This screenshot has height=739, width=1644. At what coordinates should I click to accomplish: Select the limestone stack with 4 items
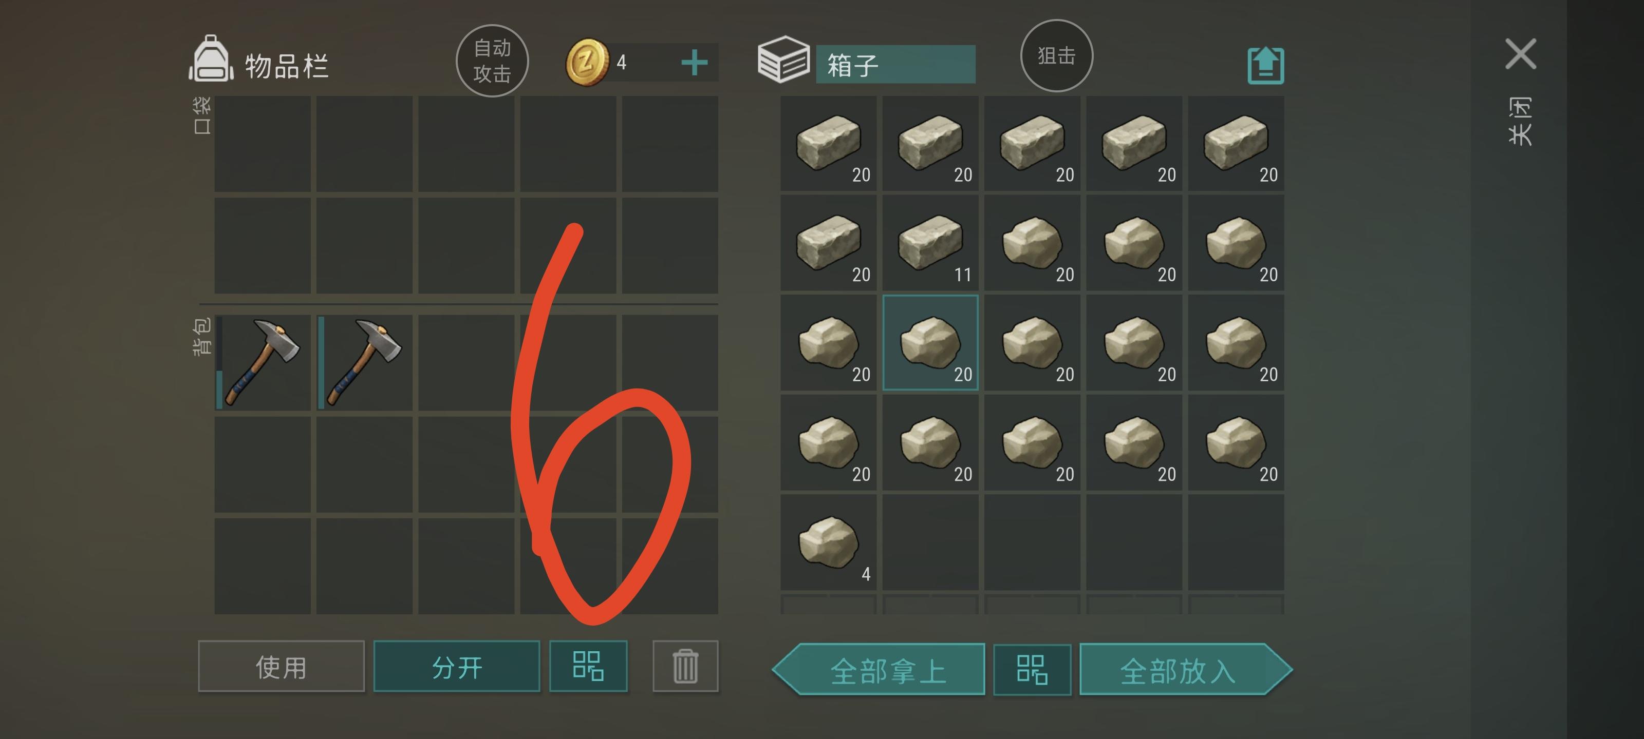828,542
